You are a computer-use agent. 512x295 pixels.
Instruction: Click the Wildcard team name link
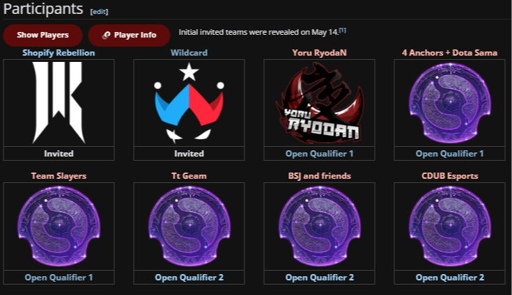tap(189, 53)
